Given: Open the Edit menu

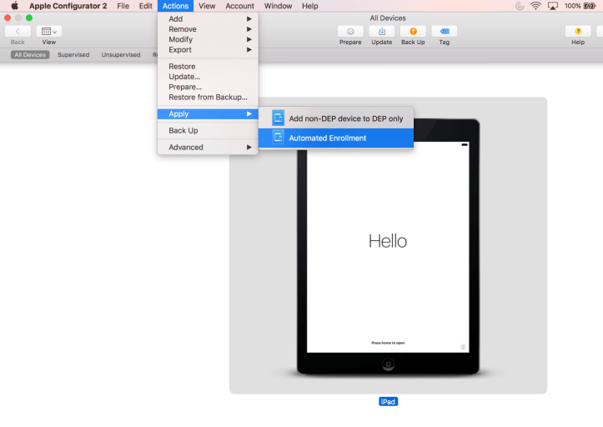Looking at the screenshot, I should coord(145,6).
